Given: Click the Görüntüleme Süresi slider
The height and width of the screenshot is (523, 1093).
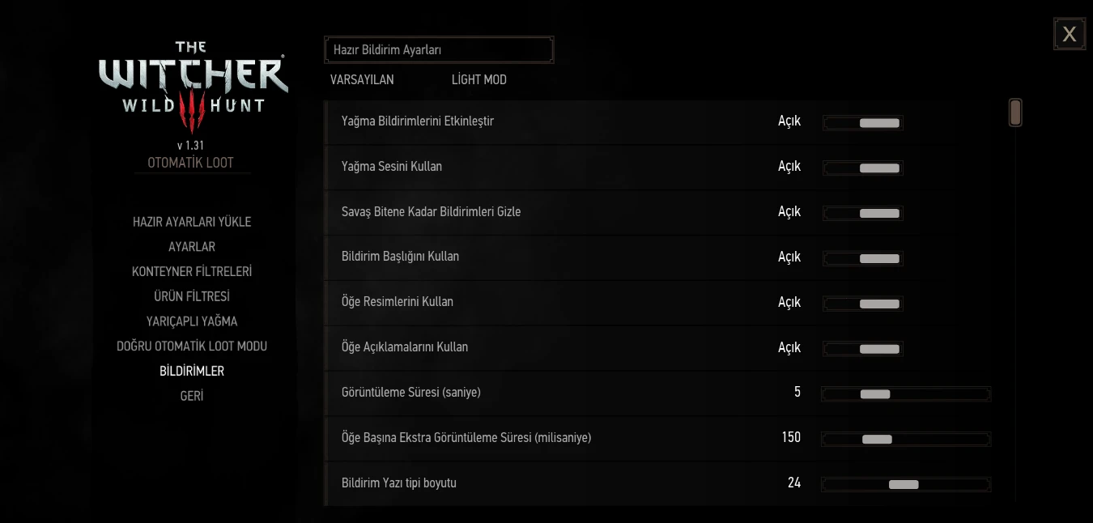Looking at the screenshot, I should [906, 394].
